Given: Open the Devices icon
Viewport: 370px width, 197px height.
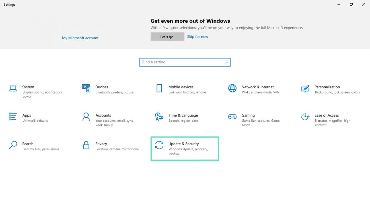Looking at the screenshot, I should pyautogui.click(x=86, y=88).
